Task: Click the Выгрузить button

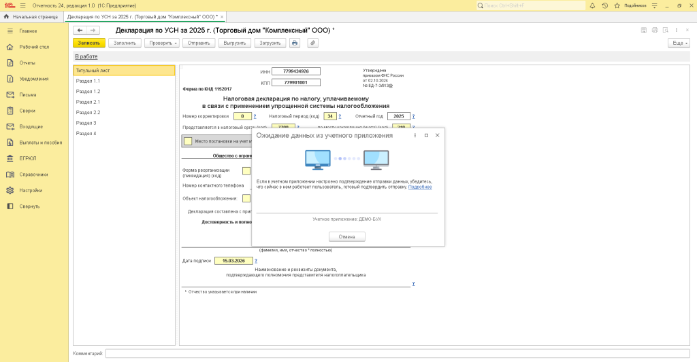Action: [x=235, y=43]
